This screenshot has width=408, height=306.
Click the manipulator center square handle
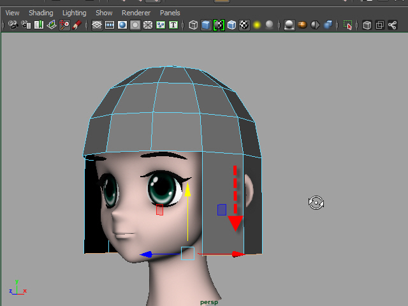(x=187, y=253)
